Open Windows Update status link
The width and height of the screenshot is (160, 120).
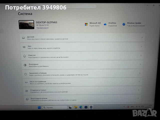[136, 26]
